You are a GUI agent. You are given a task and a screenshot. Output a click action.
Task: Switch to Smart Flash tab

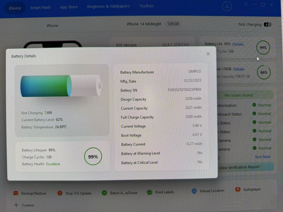coord(40,8)
